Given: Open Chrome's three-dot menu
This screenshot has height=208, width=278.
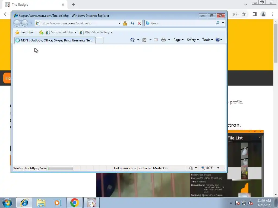Looking at the screenshot, I should point(272,14).
